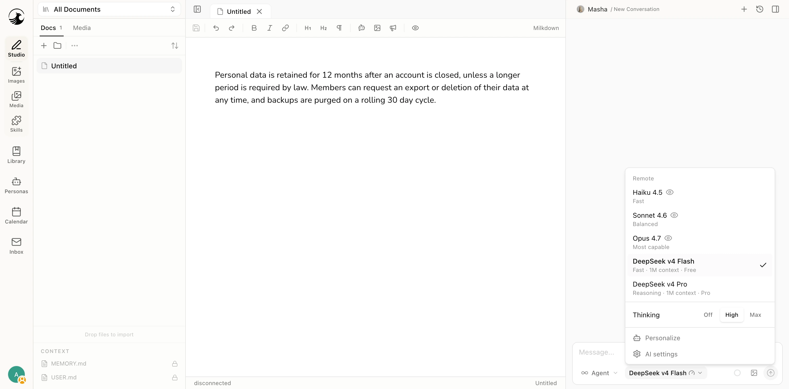789x389 pixels.
Task: Change document sort order
Action: [175, 46]
